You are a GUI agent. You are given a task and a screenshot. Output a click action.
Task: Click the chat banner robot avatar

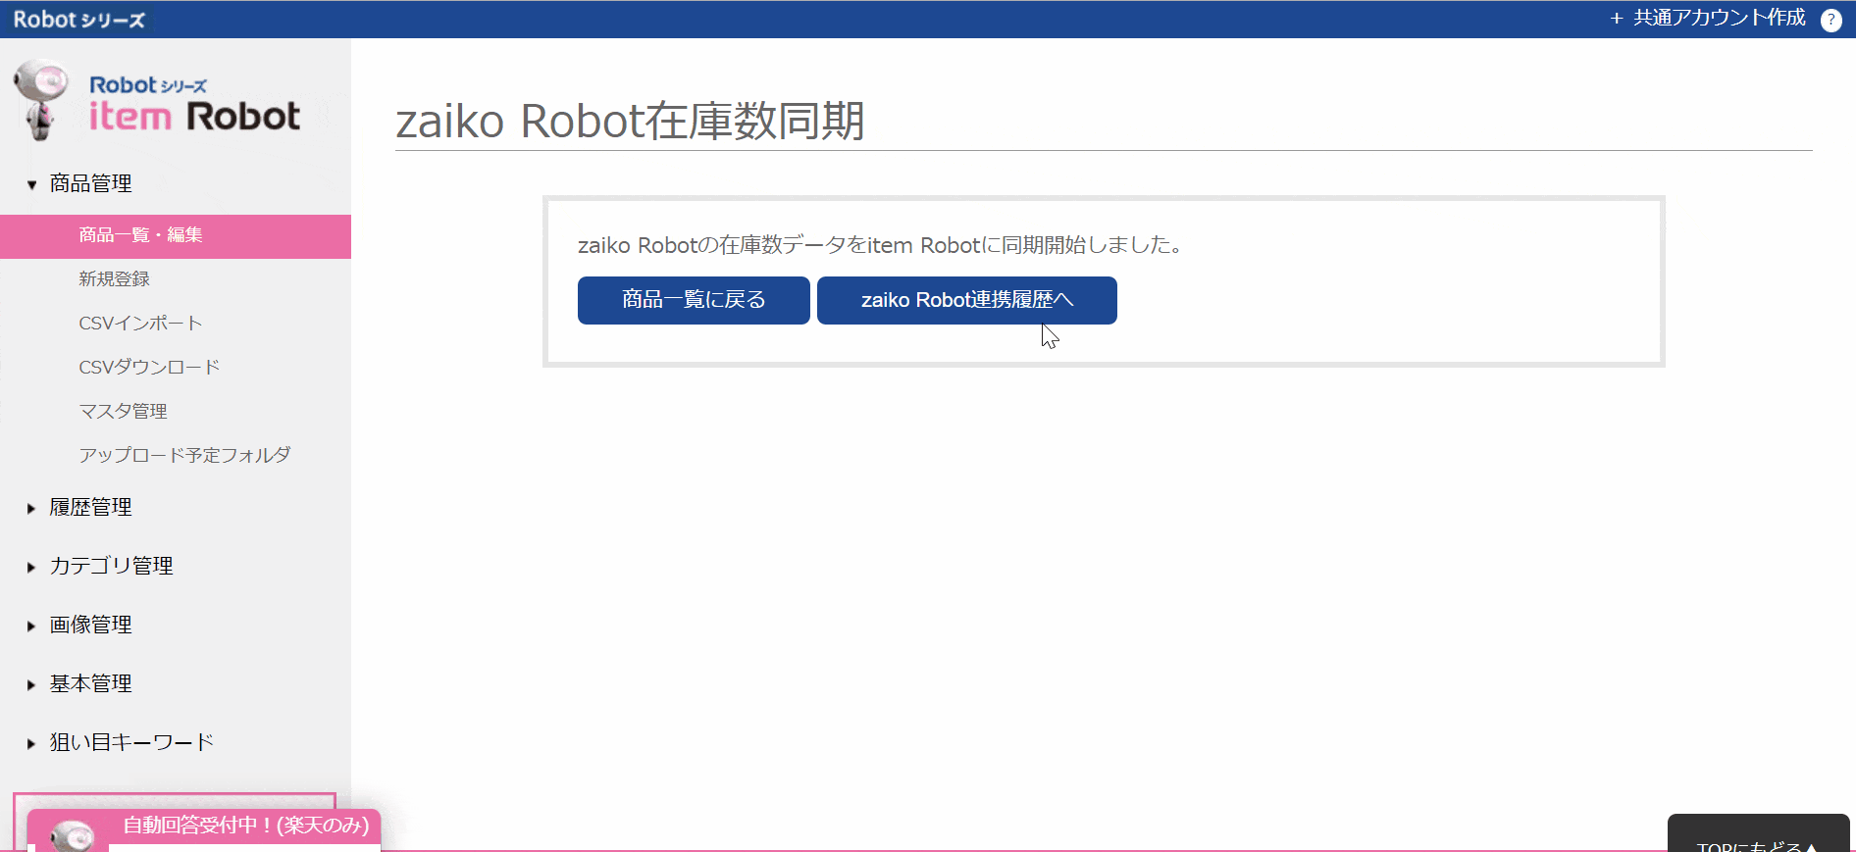click(x=72, y=835)
